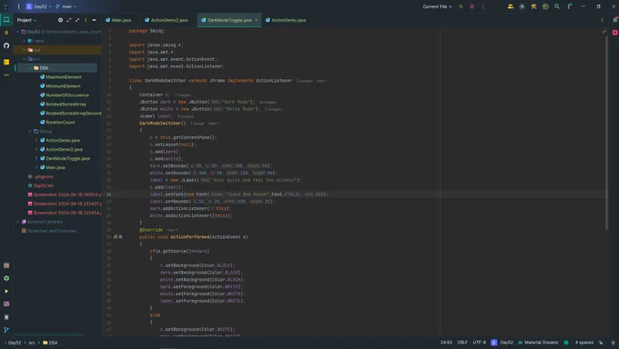The image size is (619, 349).
Task: Open the Git tool window icon
Action: click(x=6, y=330)
